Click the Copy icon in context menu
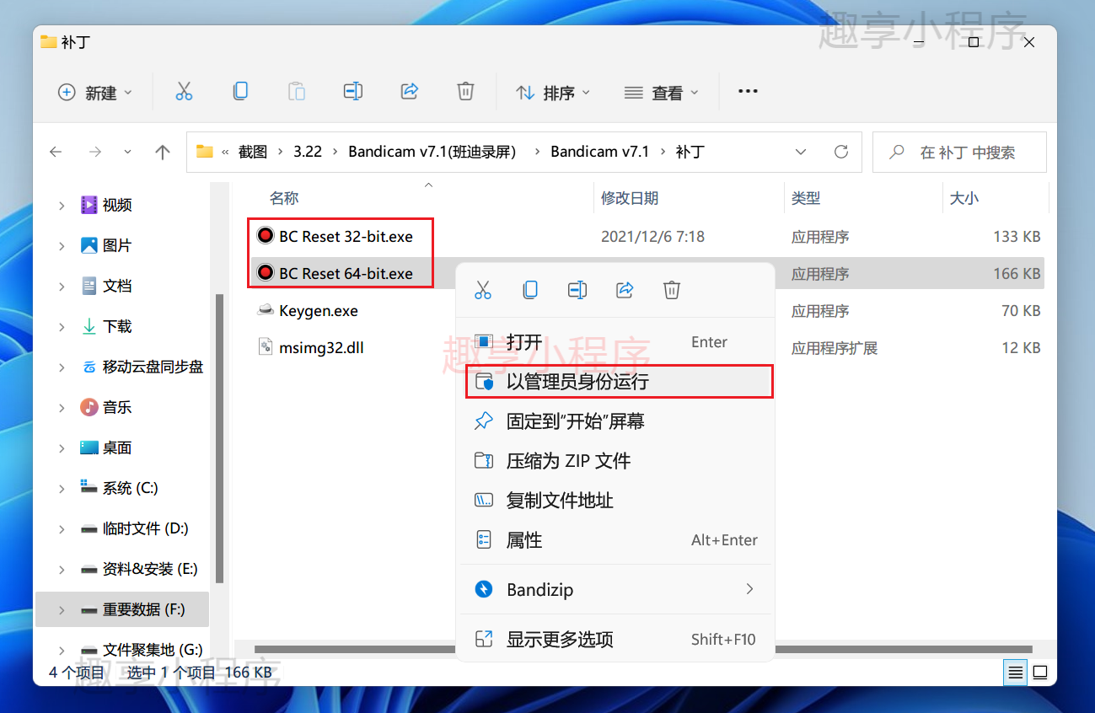The height and width of the screenshot is (713, 1095). [x=530, y=290]
